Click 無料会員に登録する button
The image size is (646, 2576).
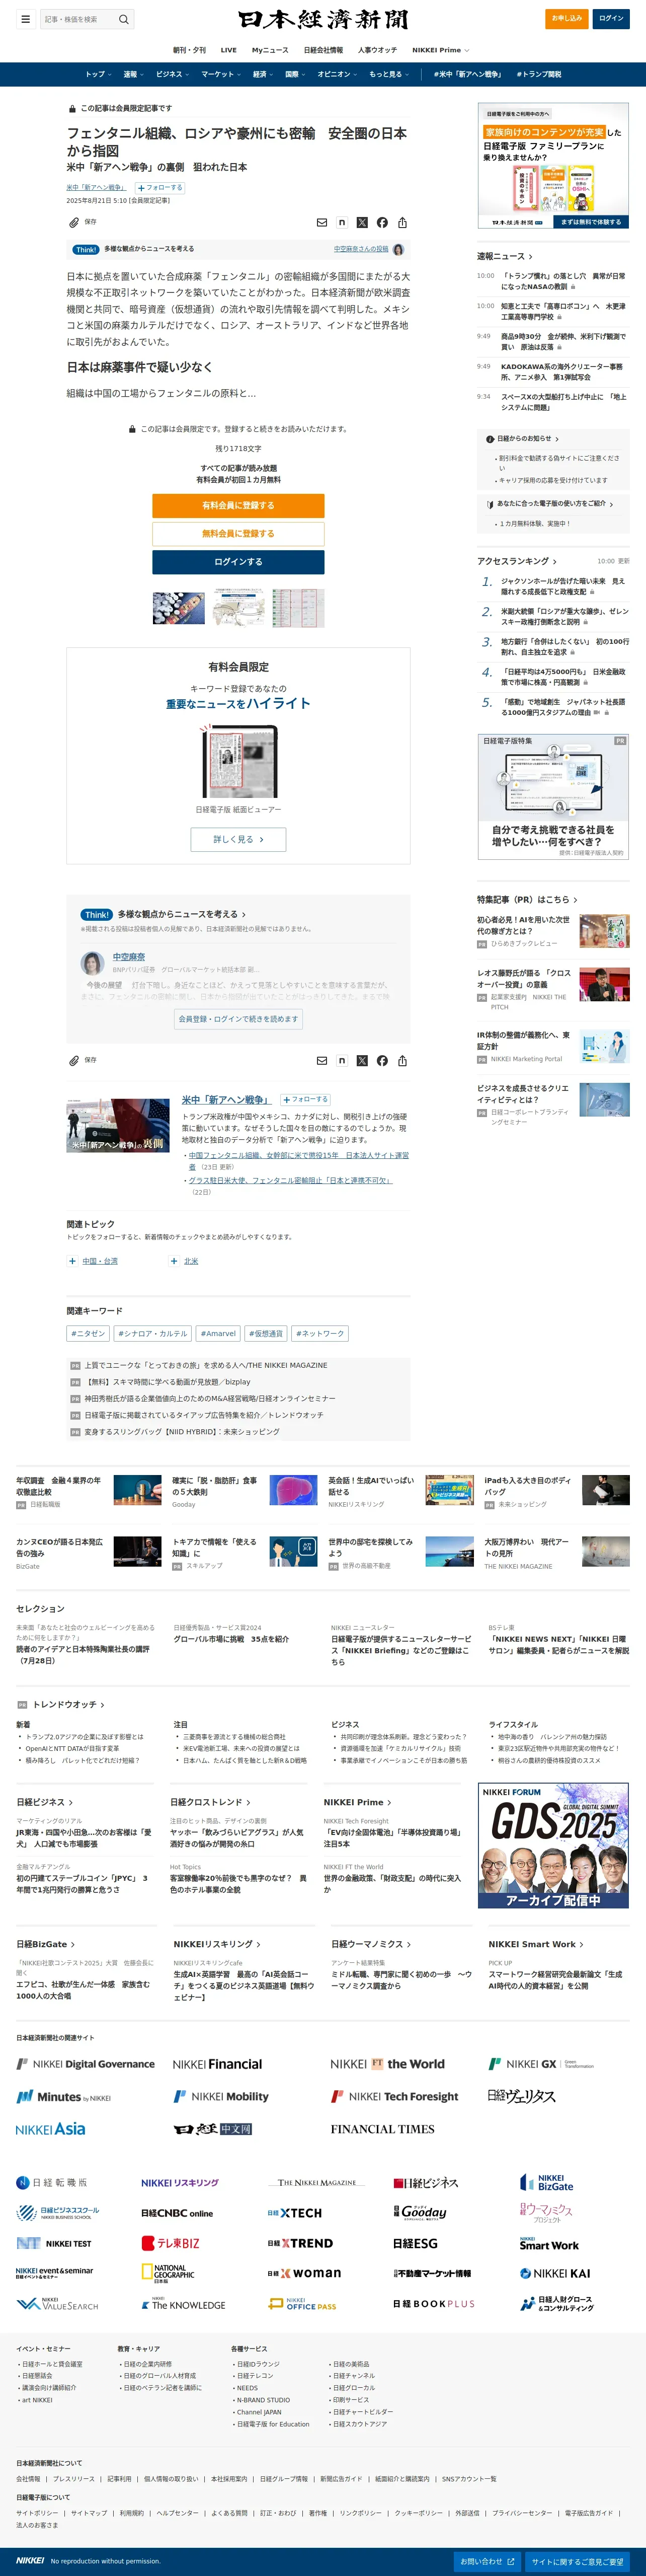coord(238,533)
